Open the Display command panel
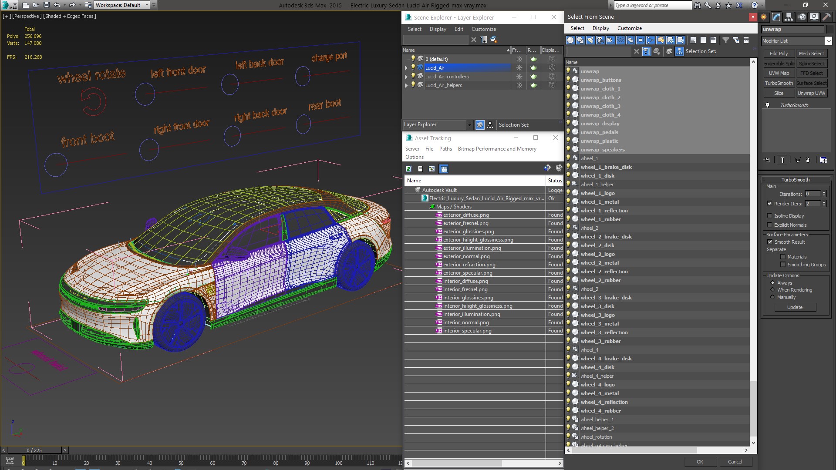This screenshot has width=836, height=470. point(814,17)
